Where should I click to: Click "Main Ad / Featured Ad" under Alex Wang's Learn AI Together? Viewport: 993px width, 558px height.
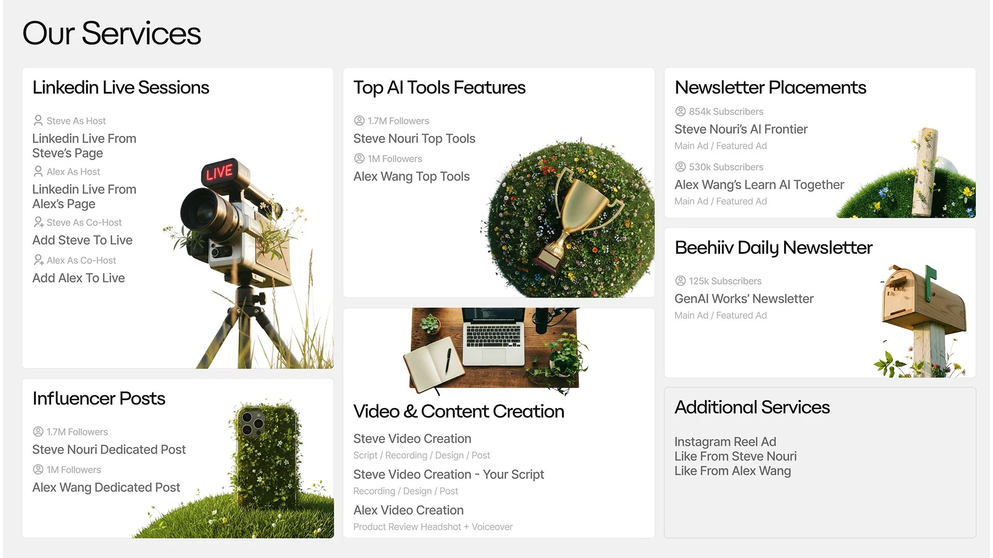(720, 201)
